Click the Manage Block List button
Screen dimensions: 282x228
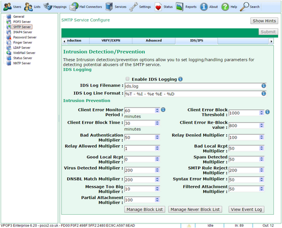coord(144,210)
